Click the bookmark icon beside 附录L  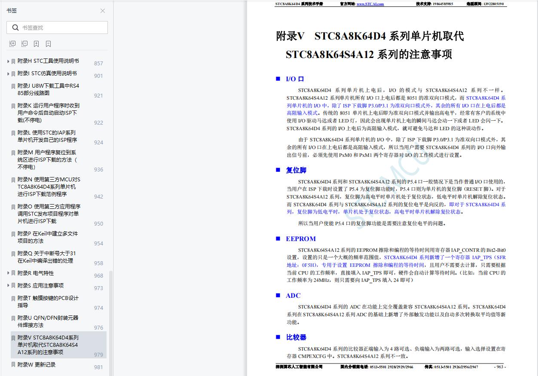coord(13,133)
